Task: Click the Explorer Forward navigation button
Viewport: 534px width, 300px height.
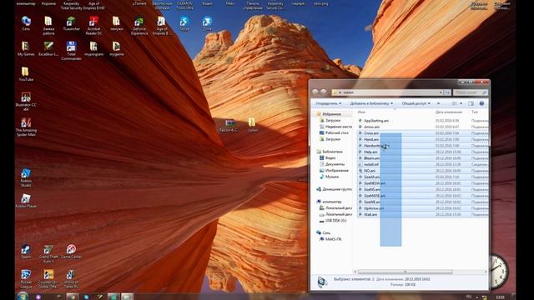Action: click(324, 92)
